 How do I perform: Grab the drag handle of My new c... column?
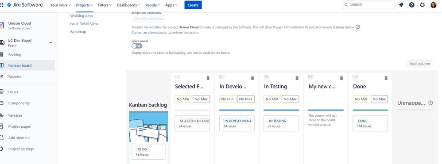click(310, 77)
